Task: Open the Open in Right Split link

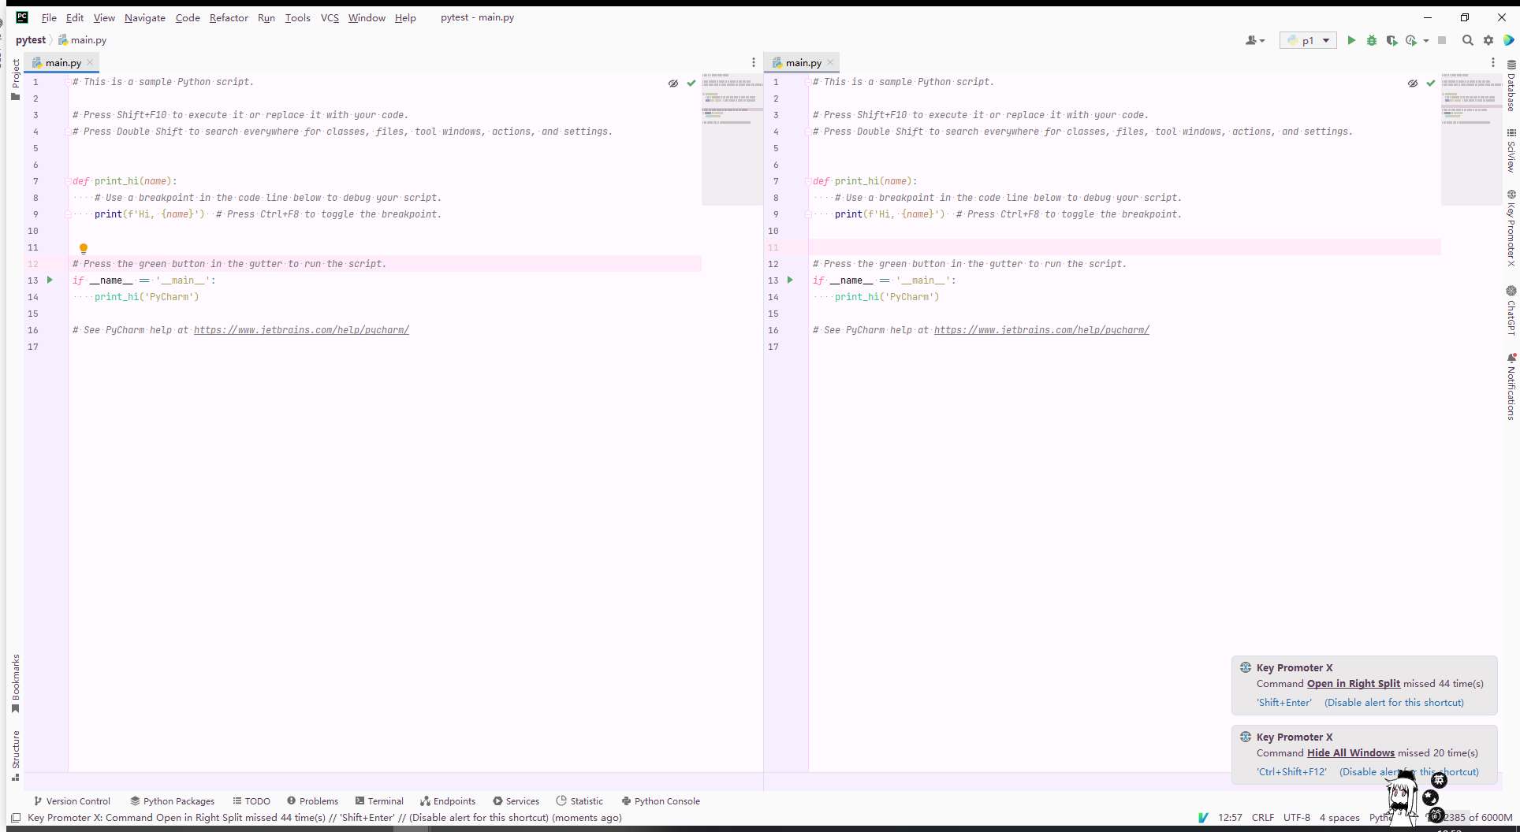Action: click(1353, 684)
